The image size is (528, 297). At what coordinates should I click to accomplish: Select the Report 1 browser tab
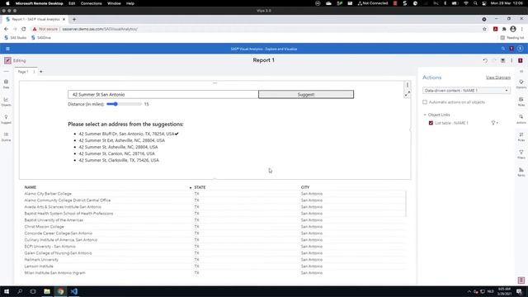35,20
